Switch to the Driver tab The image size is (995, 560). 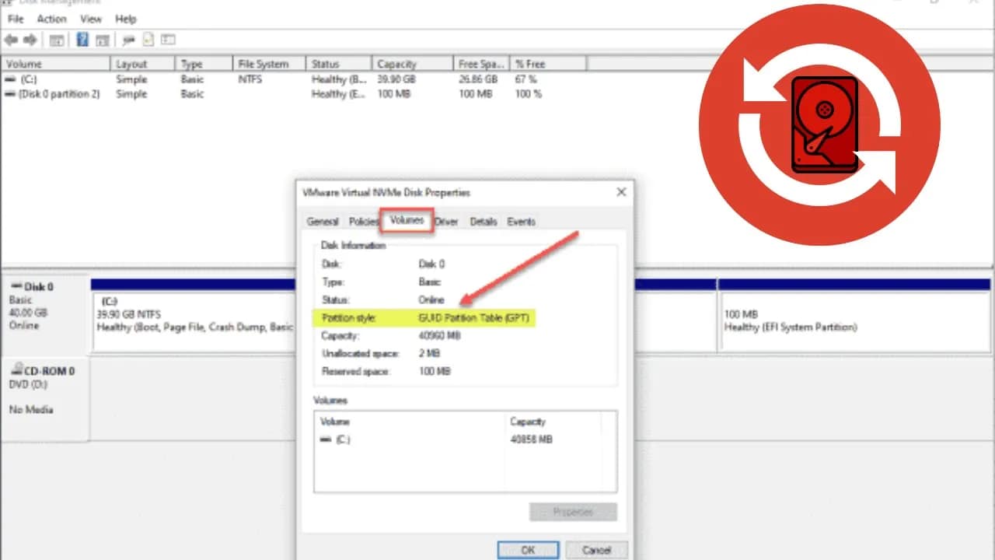pyautogui.click(x=447, y=221)
